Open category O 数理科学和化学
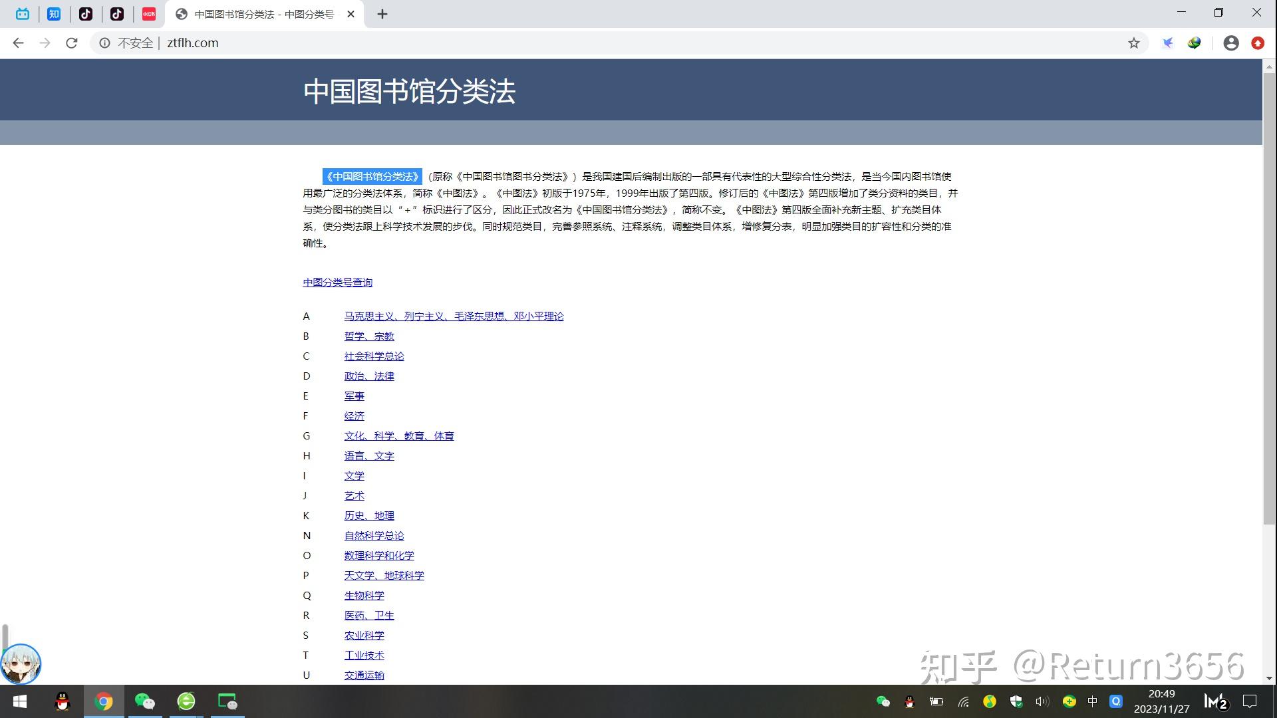This screenshot has height=718, width=1277. 379,556
